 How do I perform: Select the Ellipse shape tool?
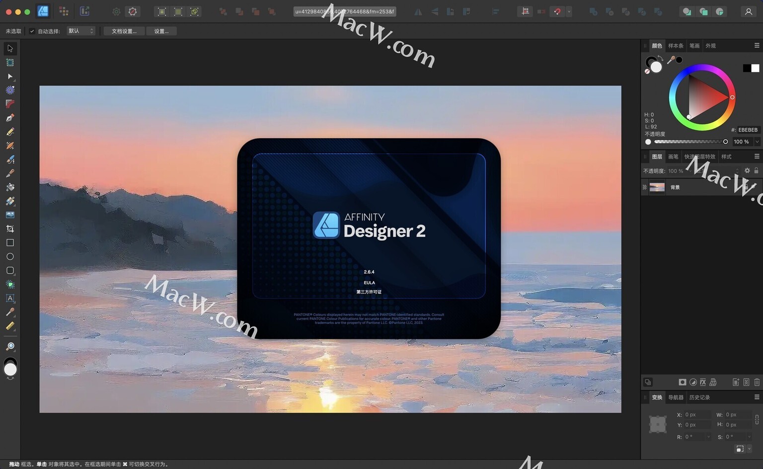(10, 257)
